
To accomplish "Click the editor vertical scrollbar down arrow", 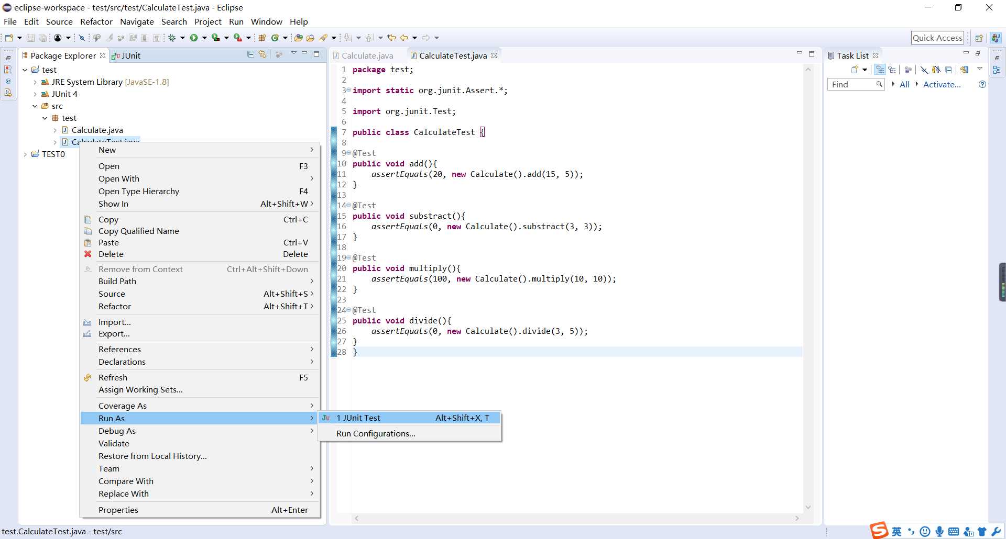I will pyautogui.click(x=808, y=507).
